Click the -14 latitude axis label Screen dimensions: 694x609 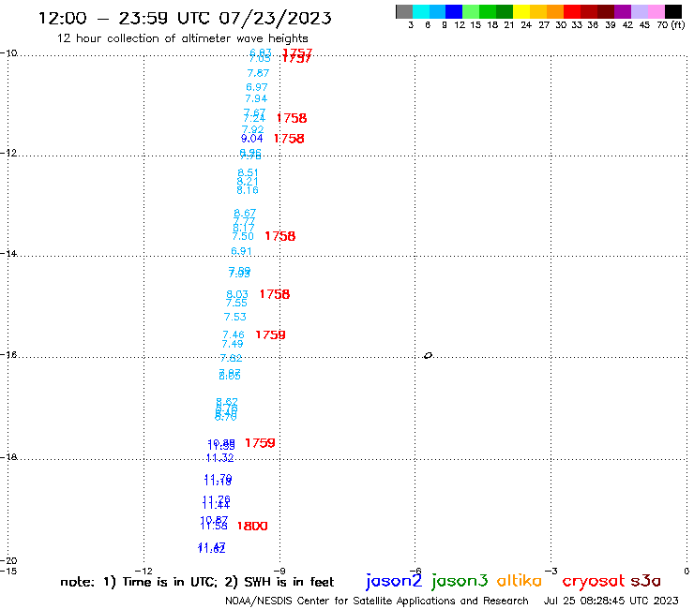point(8,254)
